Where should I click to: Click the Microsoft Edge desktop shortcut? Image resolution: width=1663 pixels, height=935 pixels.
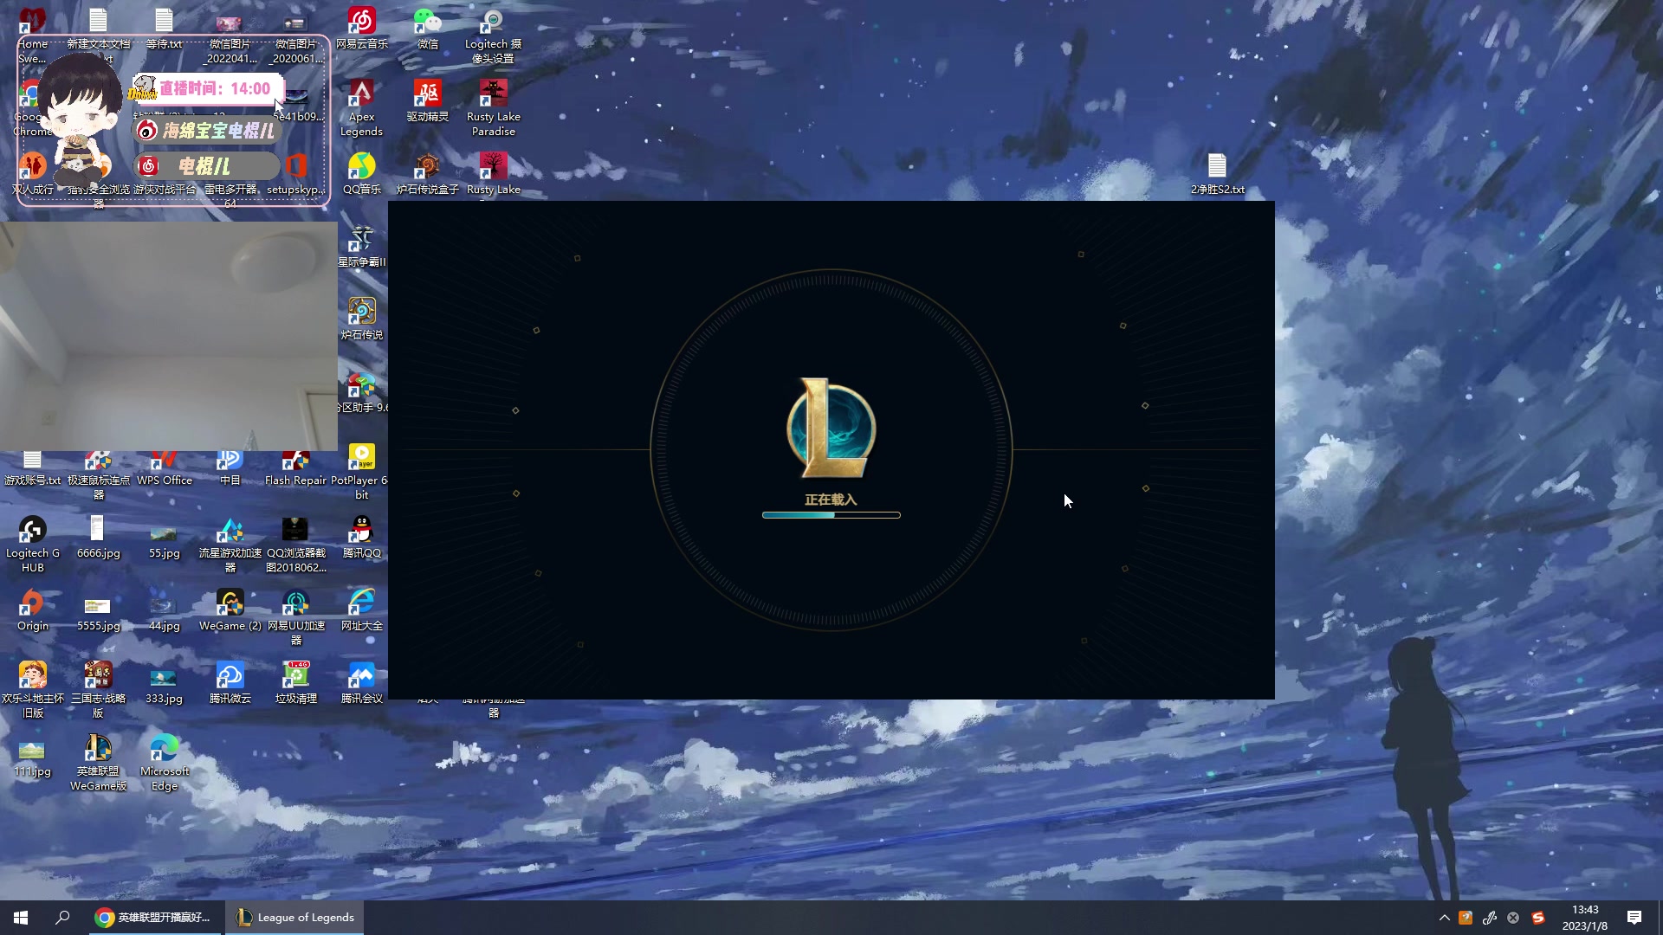165,763
